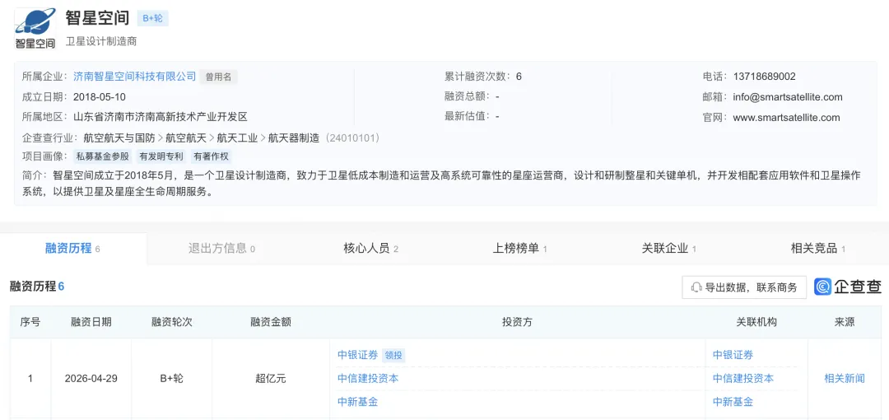Click the 超亿元 amount cell
The height and width of the screenshot is (420, 889).
tap(271, 378)
